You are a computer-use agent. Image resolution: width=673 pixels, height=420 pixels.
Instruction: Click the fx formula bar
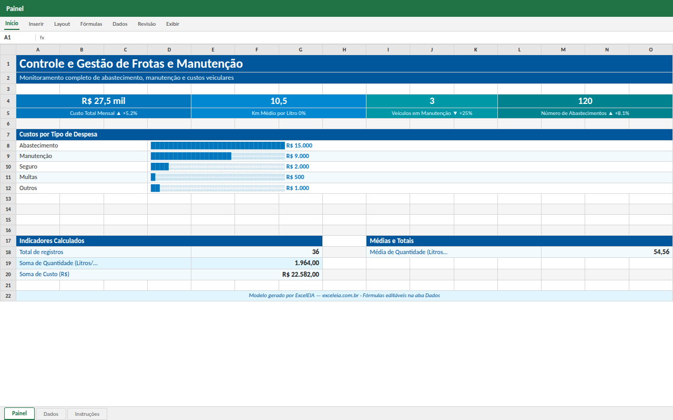355,38
